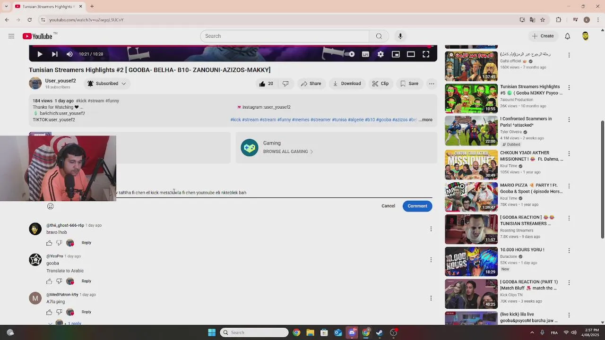Skip to next video
The image size is (605, 340).
pos(55,54)
